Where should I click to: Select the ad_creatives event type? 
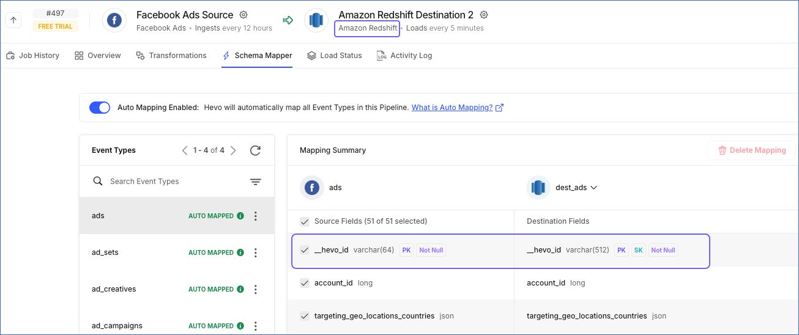pos(177,289)
